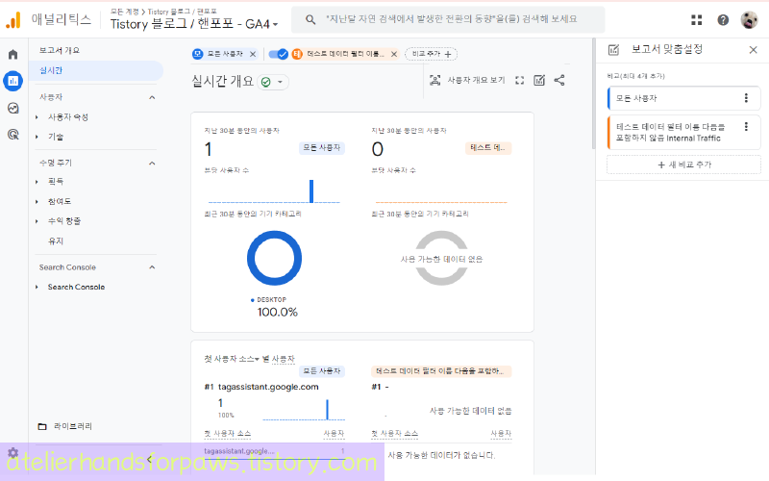Open Explore icon in left rail
This screenshot has width=769, height=481.
click(13, 108)
